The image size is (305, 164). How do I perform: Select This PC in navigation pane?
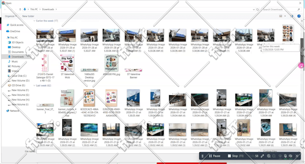point(12,38)
